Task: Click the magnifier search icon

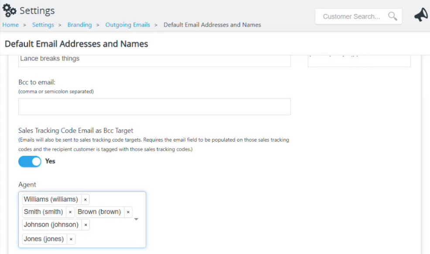Action: (x=392, y=16)
